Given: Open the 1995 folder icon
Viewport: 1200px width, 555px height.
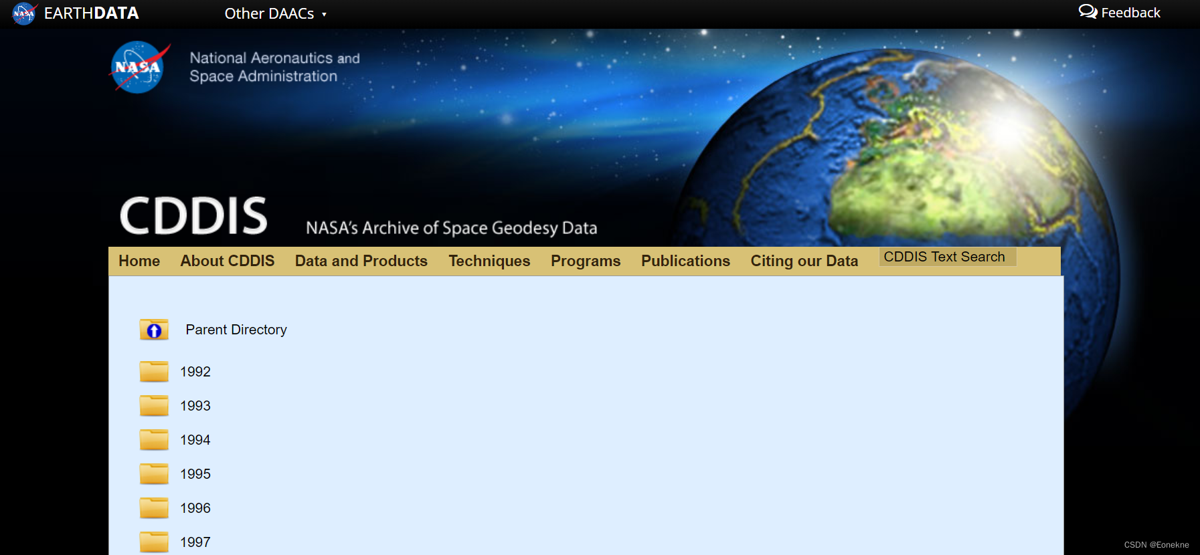Looking at the screenshot, I should (x=154, y=473).
